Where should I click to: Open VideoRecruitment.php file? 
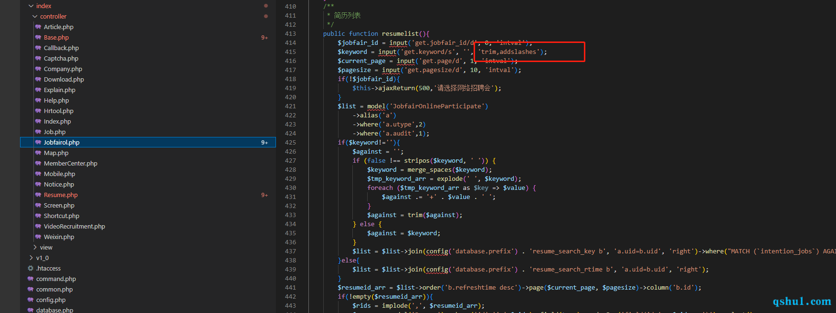click(74, 226)
